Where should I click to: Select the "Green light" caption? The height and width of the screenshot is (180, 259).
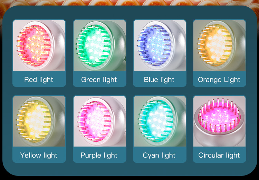(x=99, y=80)
